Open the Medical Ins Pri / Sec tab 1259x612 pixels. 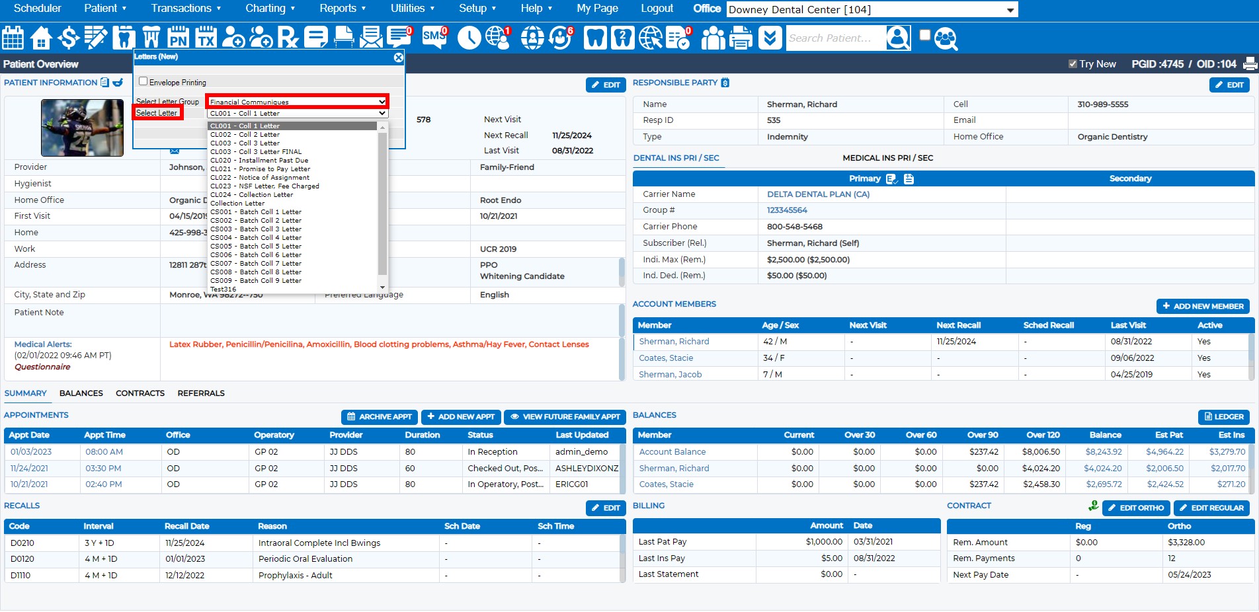pos(887,158)
